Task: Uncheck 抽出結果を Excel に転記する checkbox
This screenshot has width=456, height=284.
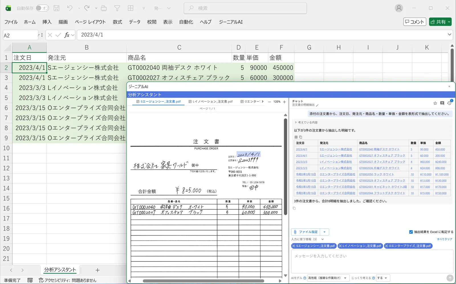Action: 411,232
